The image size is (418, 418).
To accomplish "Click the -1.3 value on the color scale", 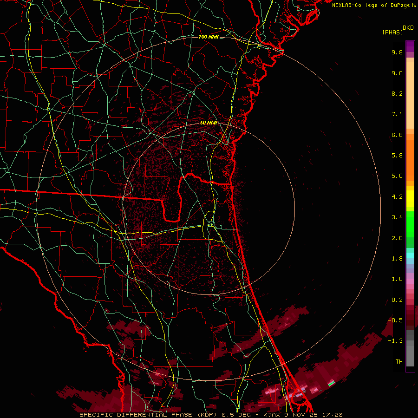I will [395, 341].
